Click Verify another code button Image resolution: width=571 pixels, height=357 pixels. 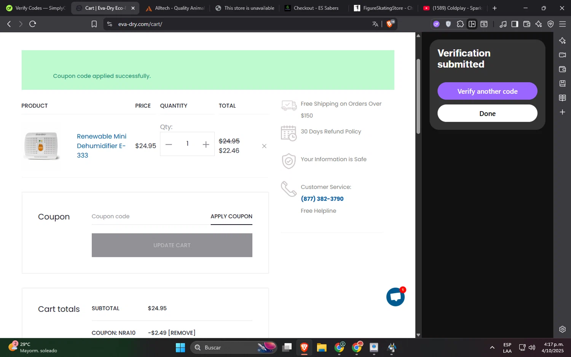[x=487, y=91]
